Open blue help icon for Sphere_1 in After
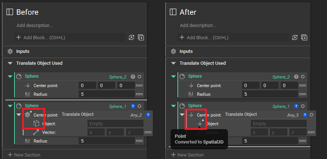 [x=296, y=106]
